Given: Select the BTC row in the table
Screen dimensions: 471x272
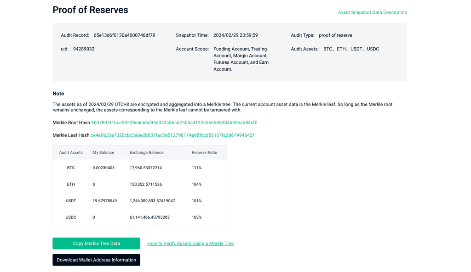Looking at the screenshot, I should [140, 168].
